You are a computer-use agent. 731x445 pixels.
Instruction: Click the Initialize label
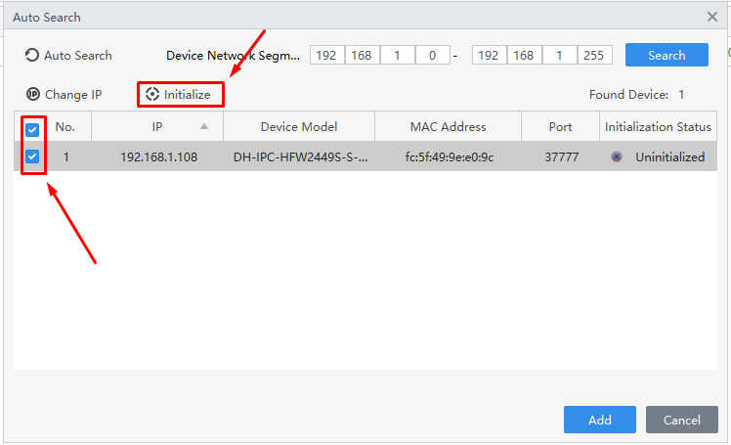click(187, 94)
